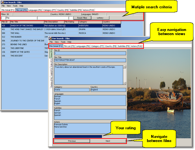Screen dimensions: 195x150
Task: Click the blue rating bar
Action: 78,136
